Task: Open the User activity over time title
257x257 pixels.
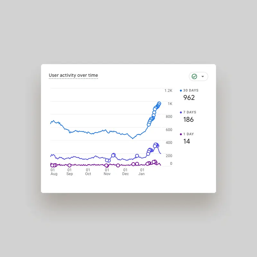Action: point(73,75)
